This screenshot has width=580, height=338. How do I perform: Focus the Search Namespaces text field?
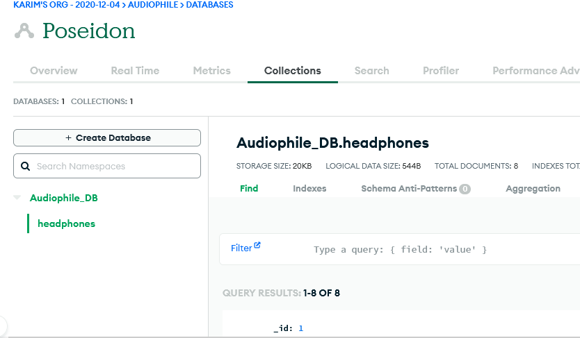coord(115,167)
